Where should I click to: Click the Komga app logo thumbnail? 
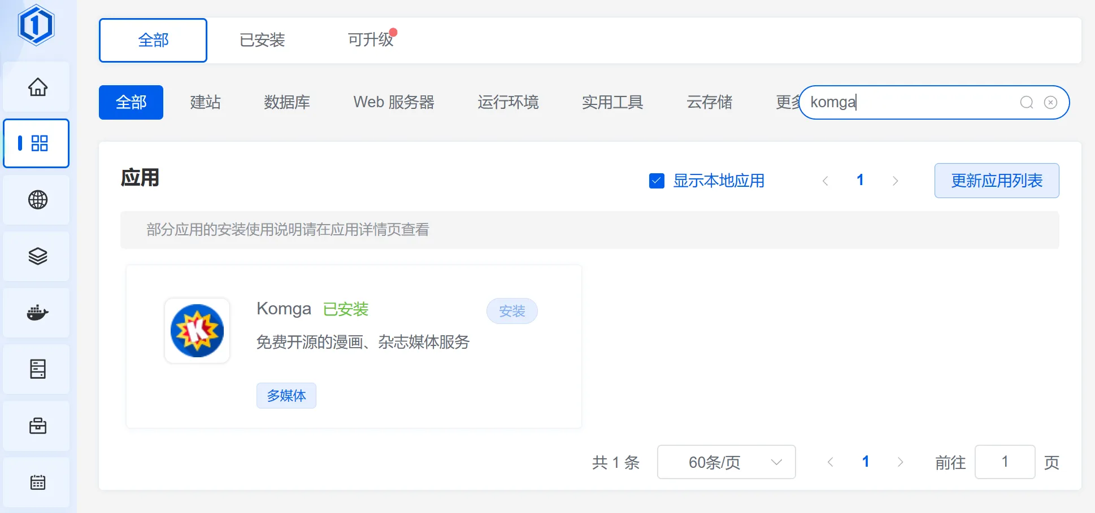(197, 331)
